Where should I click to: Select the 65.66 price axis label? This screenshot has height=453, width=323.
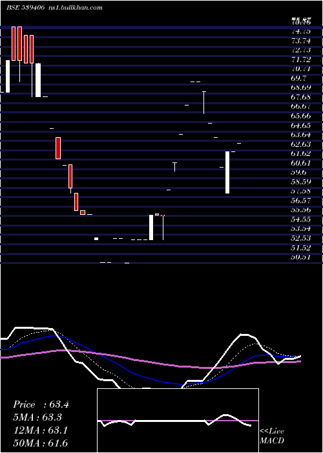pos(301,116)
